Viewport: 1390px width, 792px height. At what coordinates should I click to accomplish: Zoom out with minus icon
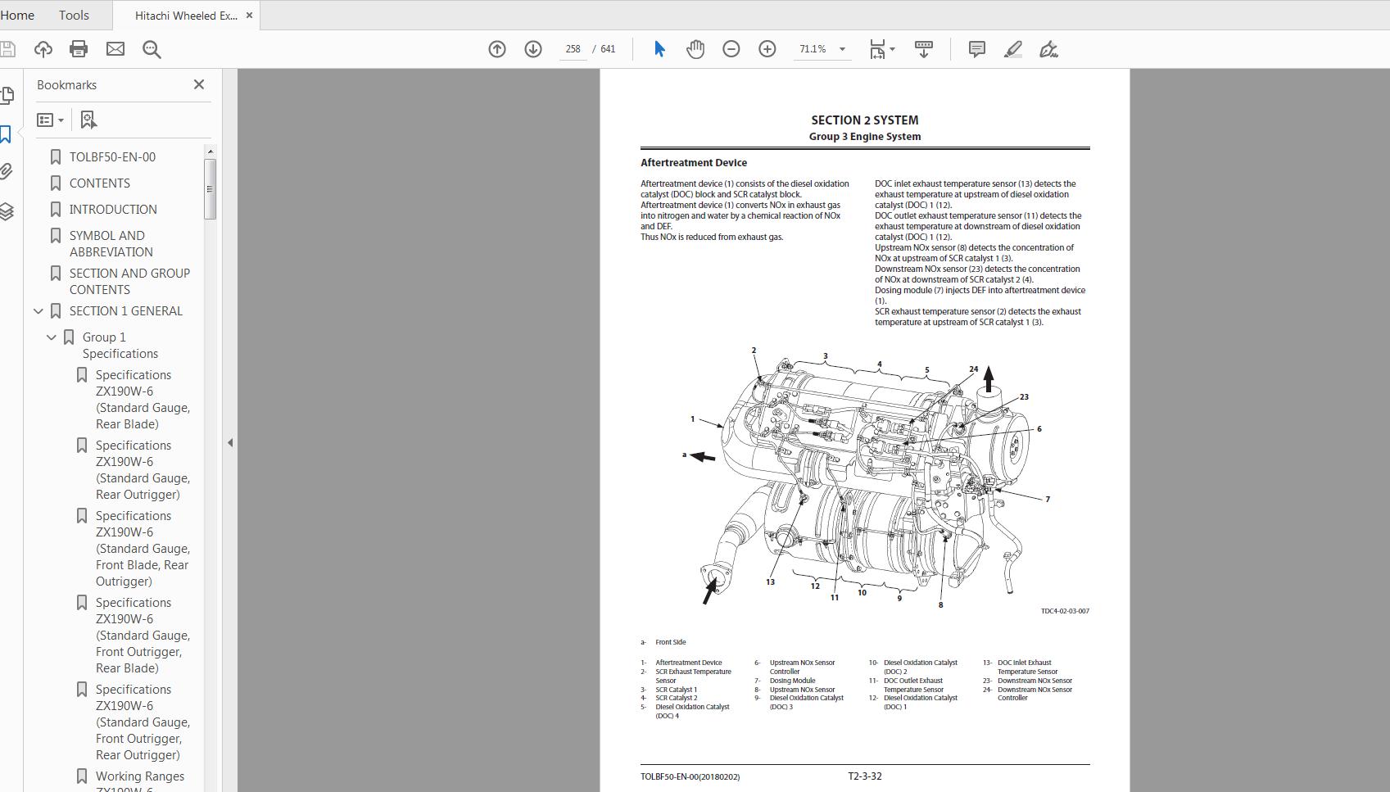731,49
